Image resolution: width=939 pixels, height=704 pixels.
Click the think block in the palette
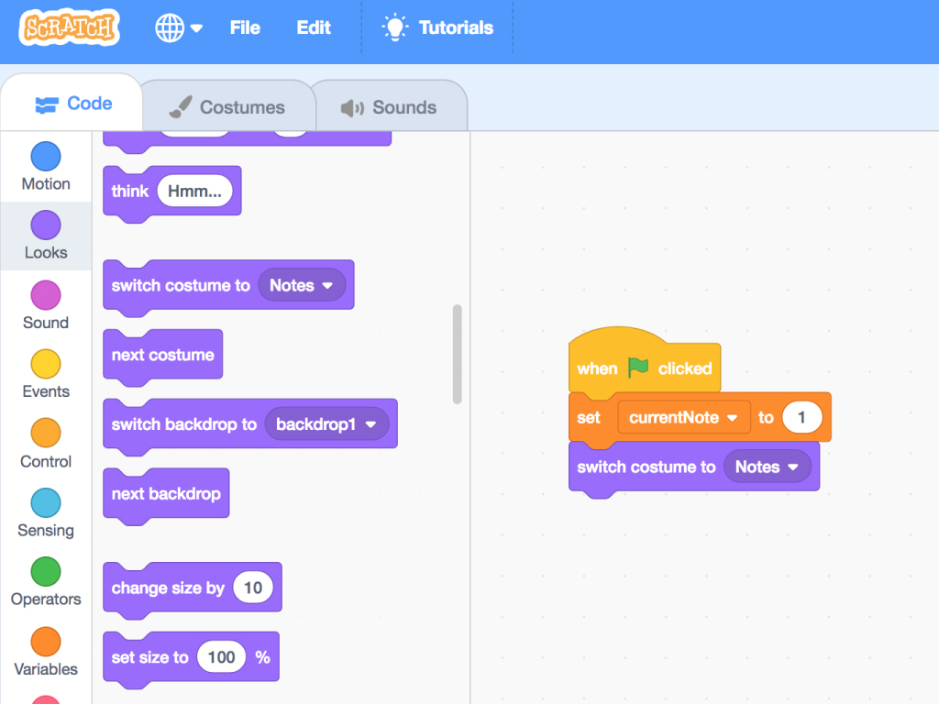[x=171, y=192]
